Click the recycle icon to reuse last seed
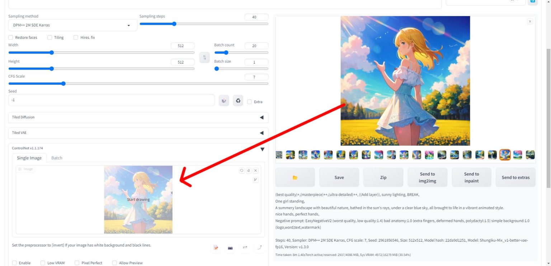This screenshot has height=266, width=551. [x=238, y=101]
